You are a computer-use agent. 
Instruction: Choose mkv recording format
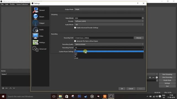(109, 55)
